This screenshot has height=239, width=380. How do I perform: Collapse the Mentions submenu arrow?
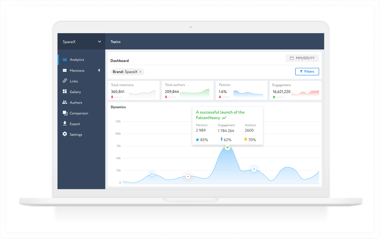point(99,70)
